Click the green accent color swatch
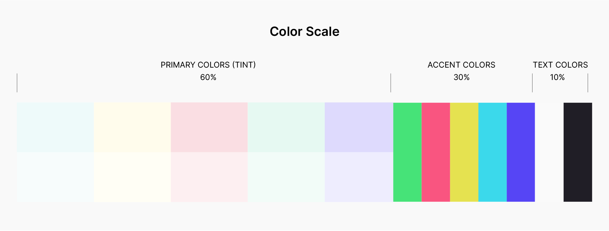Viewport: 609px width, 231px height. 407,152
